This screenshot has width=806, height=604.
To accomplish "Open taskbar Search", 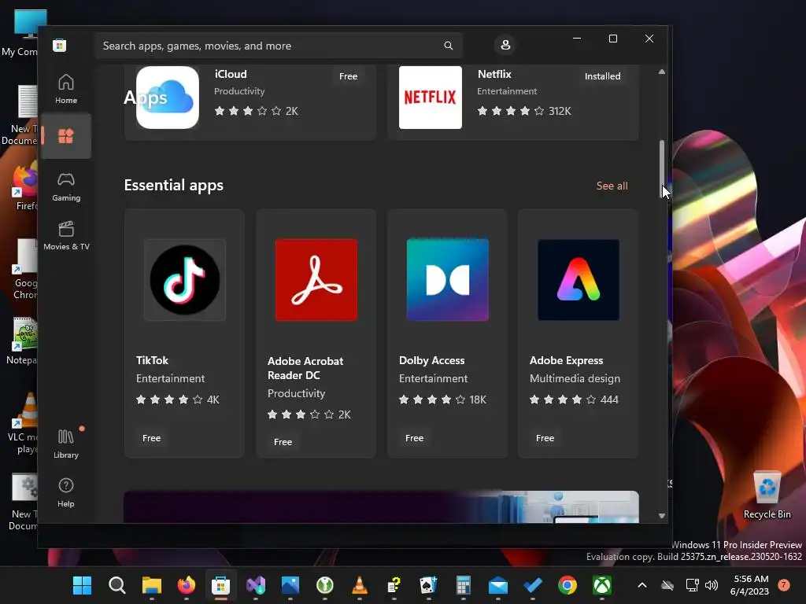I will click(116, 585).
